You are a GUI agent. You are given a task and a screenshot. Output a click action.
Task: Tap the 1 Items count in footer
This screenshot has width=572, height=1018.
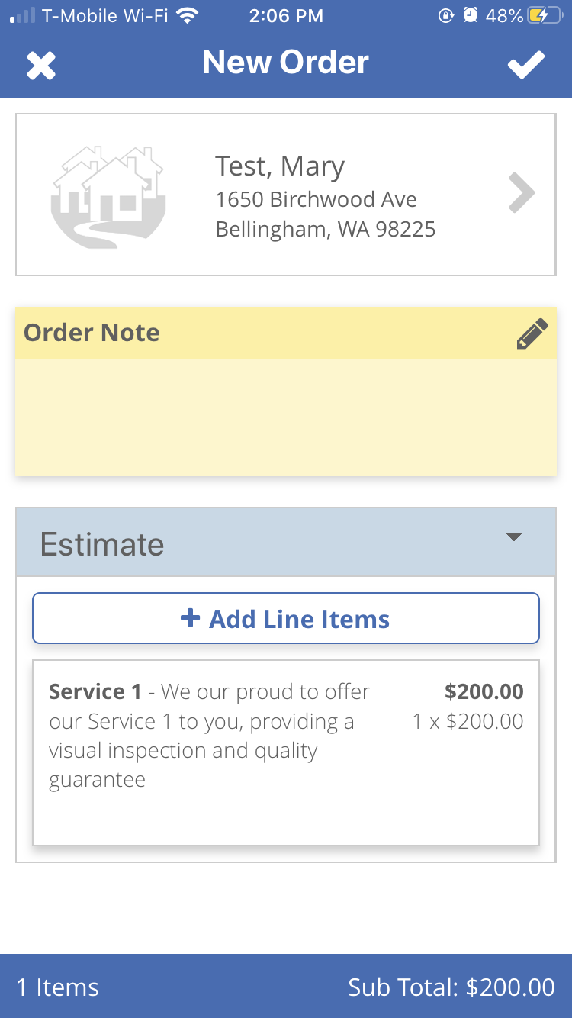click(x=58, y=987)
